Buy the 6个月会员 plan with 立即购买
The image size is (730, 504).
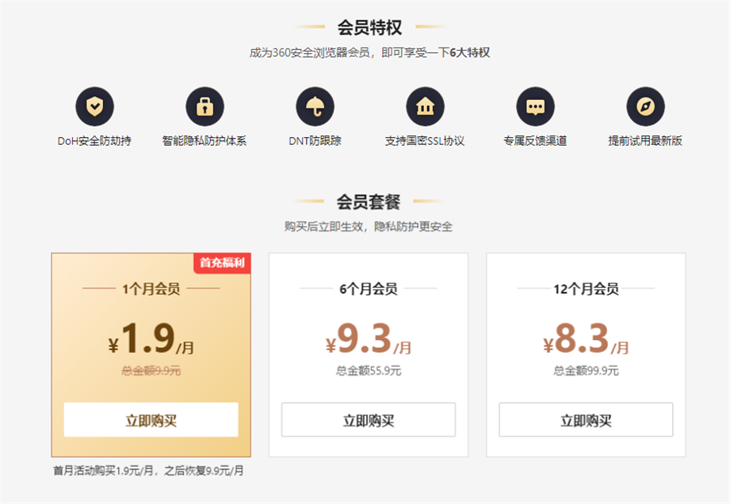tap(369, 420)
